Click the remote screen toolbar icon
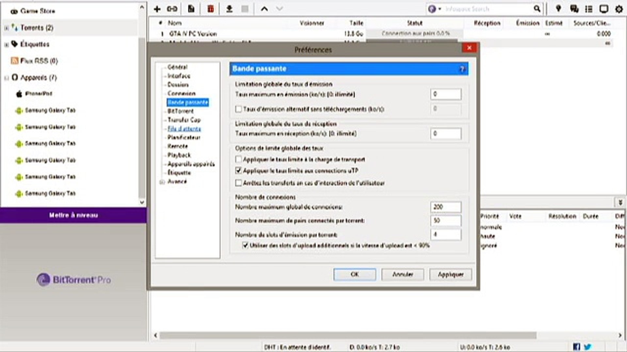 (x=604, y=9)
